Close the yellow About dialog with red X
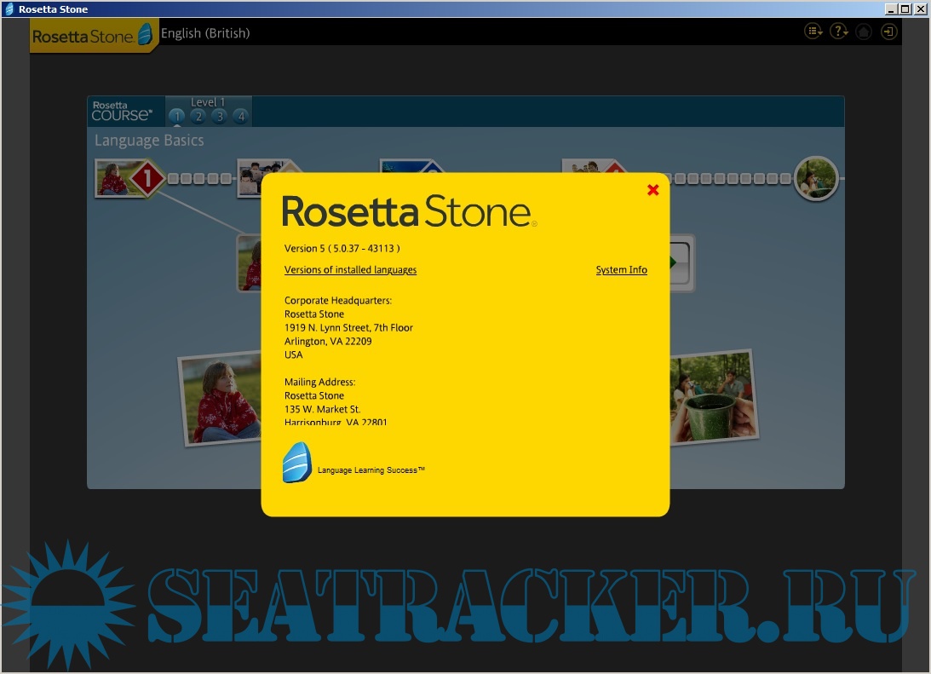This screenshot has height=674, width=931. 653,190
